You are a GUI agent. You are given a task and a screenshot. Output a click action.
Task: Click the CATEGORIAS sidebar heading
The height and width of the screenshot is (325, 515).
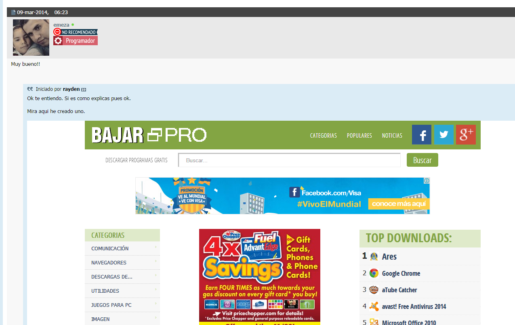pyautogui.click(x=108, y=235)
